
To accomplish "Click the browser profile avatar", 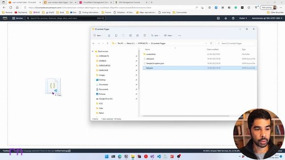I will 275,8.
